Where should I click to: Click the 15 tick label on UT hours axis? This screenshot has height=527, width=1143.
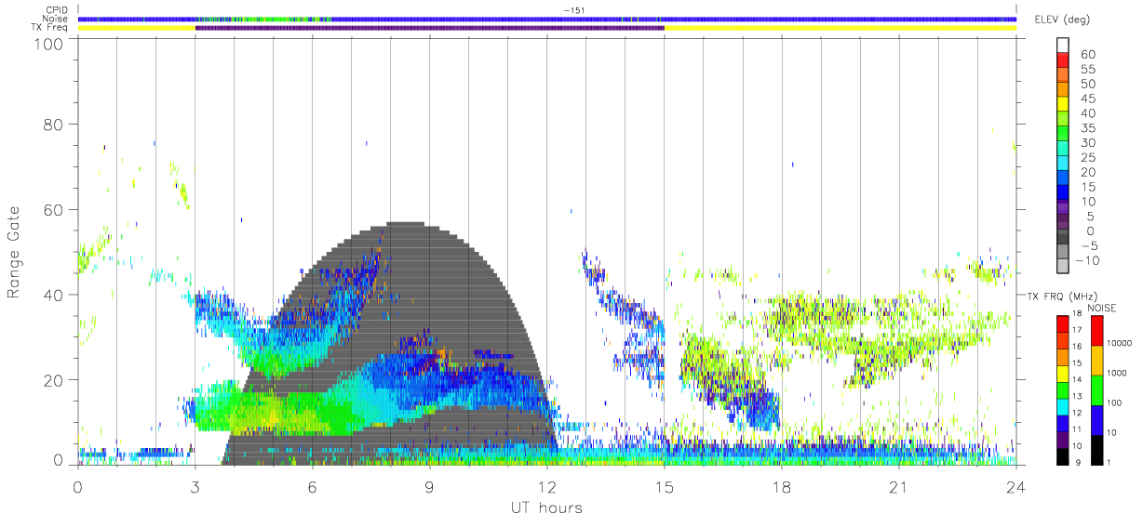point(664,487)
